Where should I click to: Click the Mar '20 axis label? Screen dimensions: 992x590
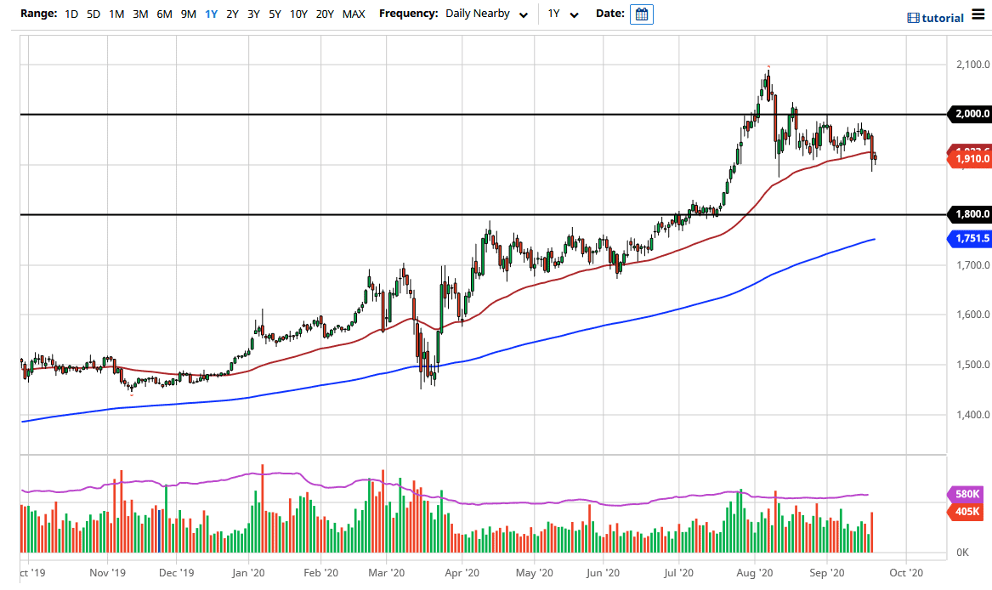[386, 573]
